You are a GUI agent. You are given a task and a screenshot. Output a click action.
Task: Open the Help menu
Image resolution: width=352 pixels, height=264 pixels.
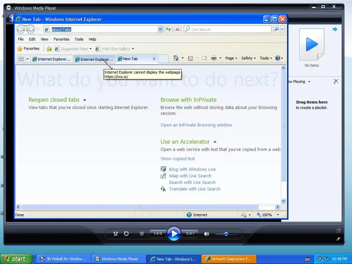click(92, 39)
